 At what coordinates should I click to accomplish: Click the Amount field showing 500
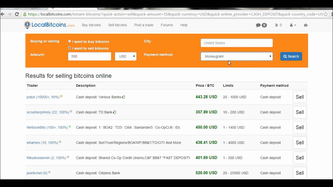(89, 56)
